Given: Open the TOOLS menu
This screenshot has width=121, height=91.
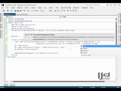Looking at the screenshot, I should [51, 8].
